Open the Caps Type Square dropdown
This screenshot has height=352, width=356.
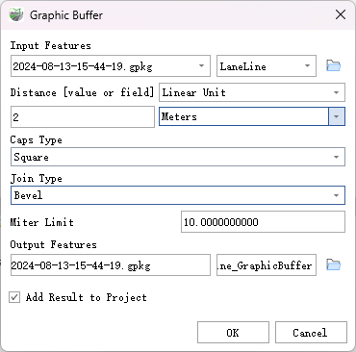click(x=178, y=157)
